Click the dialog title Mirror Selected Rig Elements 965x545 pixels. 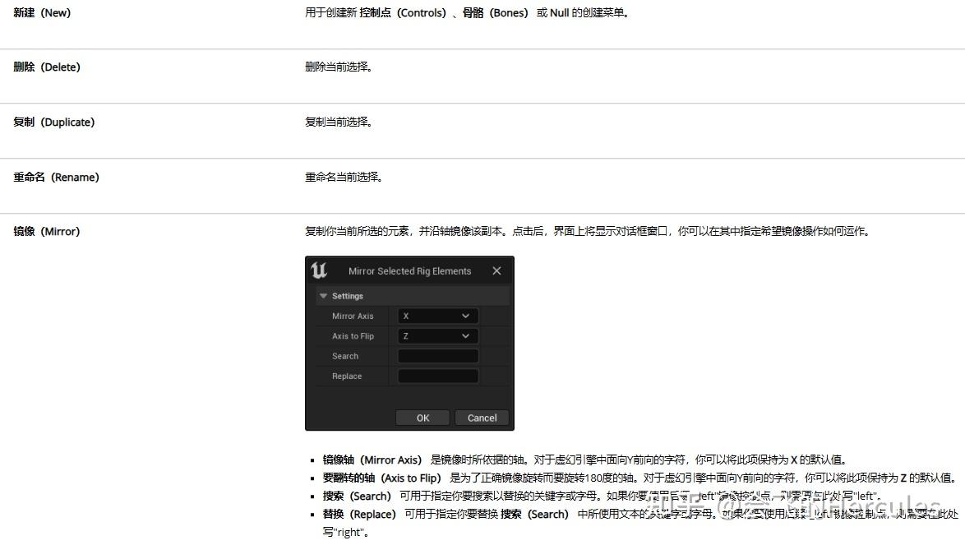(410, 271)
